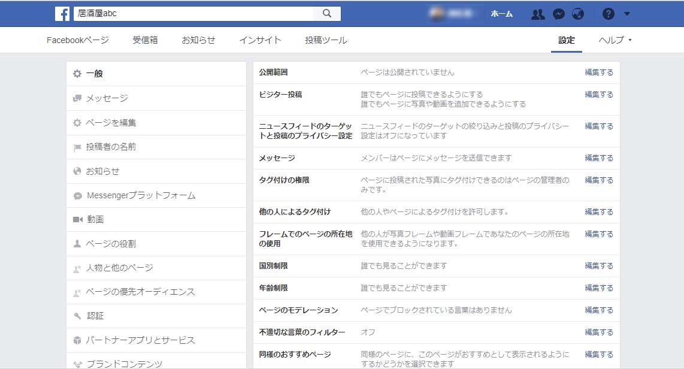The image size is (684, 369).
Task: Click the search magnifier button
Action: pos(327,14)
